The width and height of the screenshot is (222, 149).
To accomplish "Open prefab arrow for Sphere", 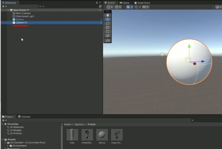I will (101, 19).
